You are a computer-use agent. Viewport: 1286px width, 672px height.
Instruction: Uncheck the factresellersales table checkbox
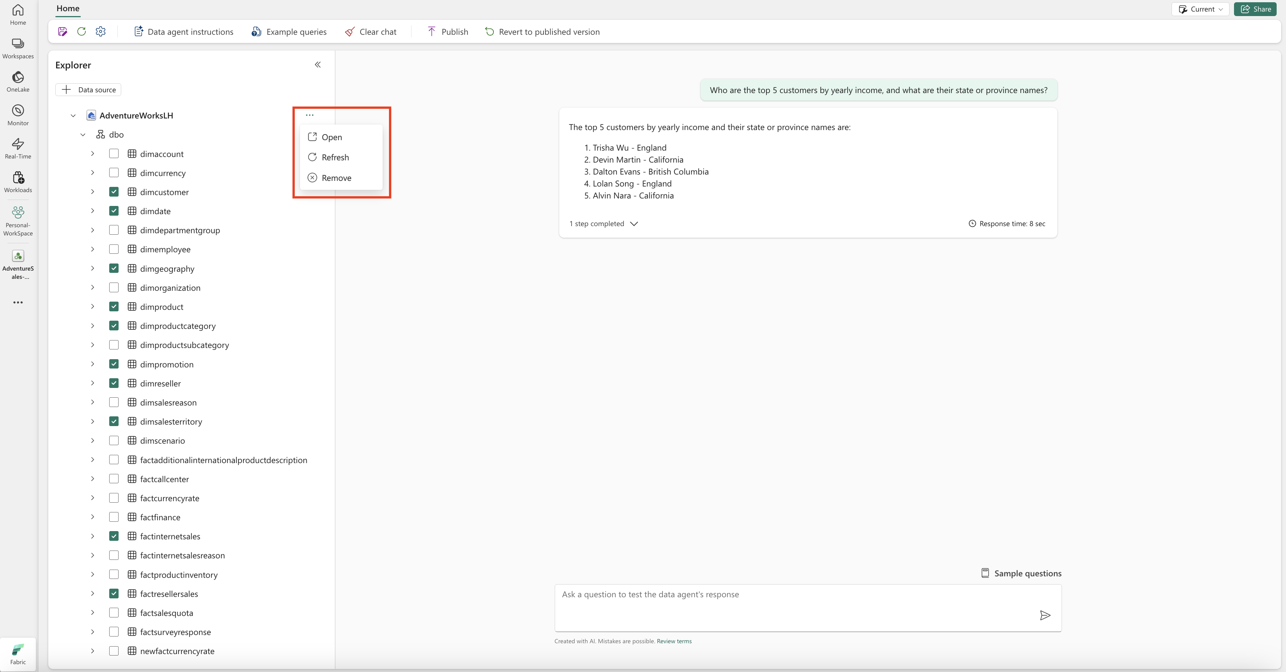click(114, 594)
